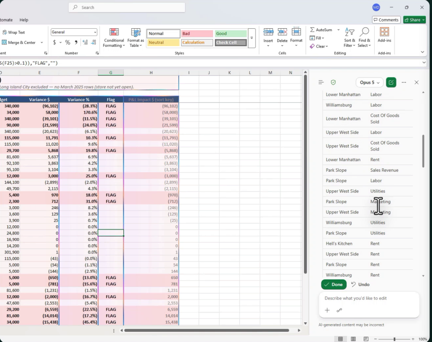
Task: Click the AutoSum button
Action: [x=321, y=30]
